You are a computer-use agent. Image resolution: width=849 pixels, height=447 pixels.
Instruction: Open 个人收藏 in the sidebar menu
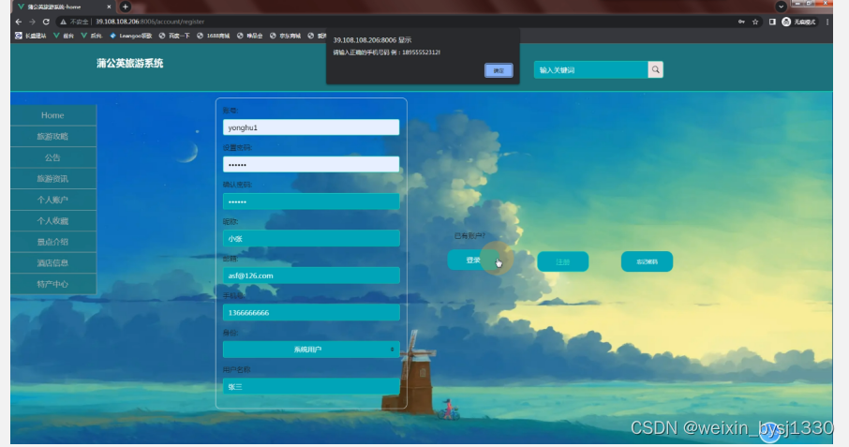point(53,221)
